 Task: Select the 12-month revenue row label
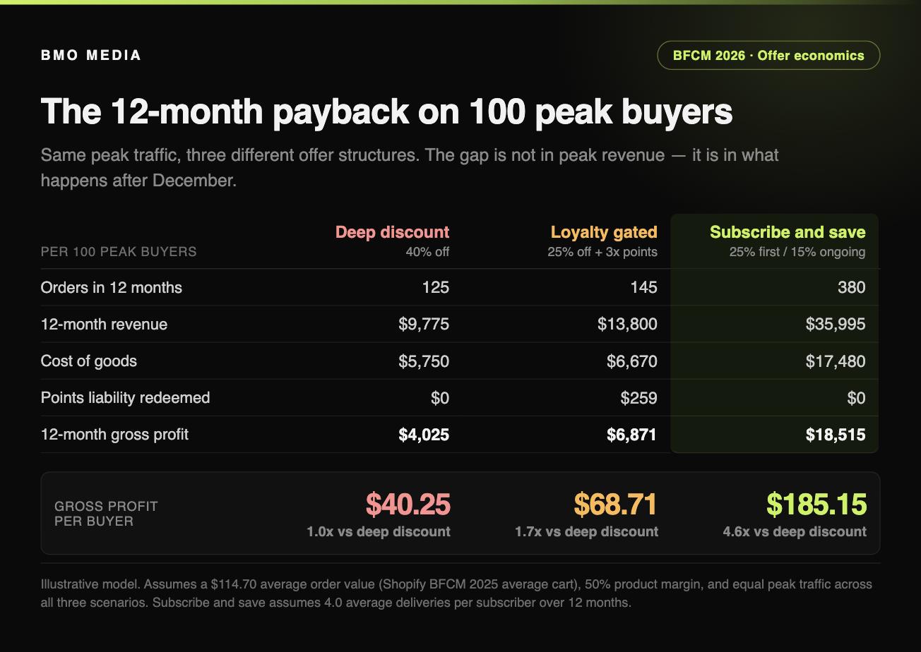[x=104, y=324]
